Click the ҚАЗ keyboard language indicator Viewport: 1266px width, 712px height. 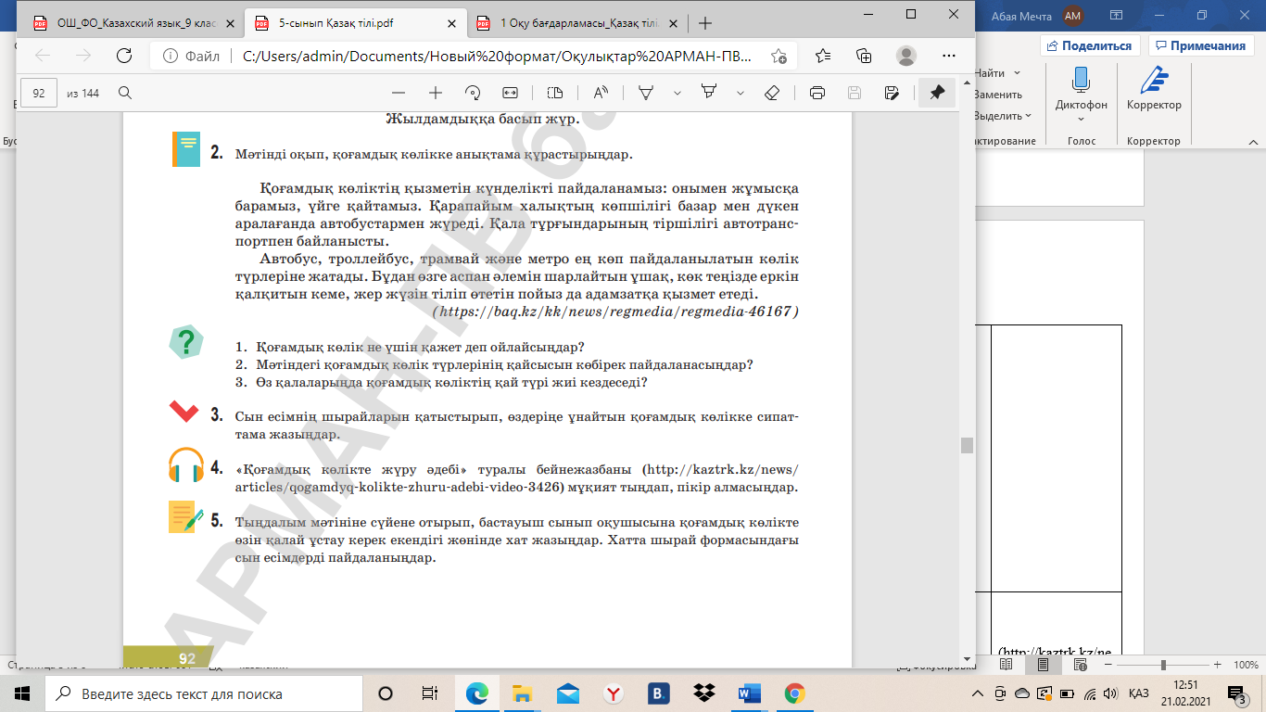coord(1140,693)
